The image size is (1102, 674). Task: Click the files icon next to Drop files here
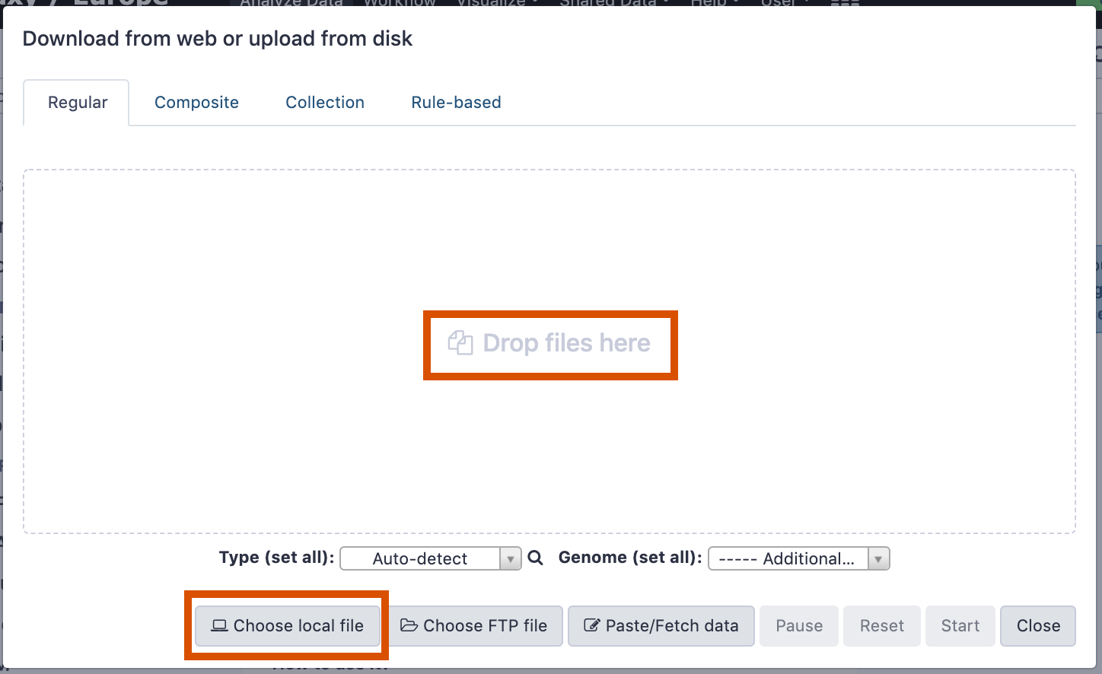(x=460, y=343)
